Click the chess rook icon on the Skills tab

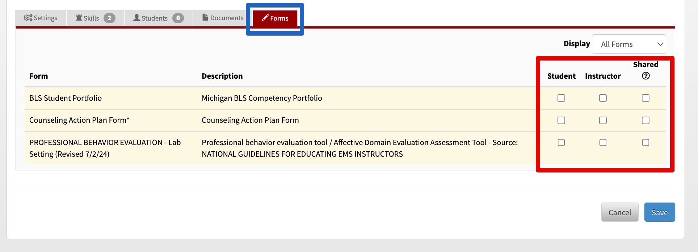(79, 18)
